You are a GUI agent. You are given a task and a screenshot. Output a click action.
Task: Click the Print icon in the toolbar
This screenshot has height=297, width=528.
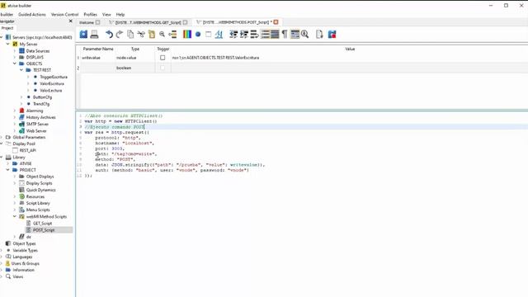94,34
